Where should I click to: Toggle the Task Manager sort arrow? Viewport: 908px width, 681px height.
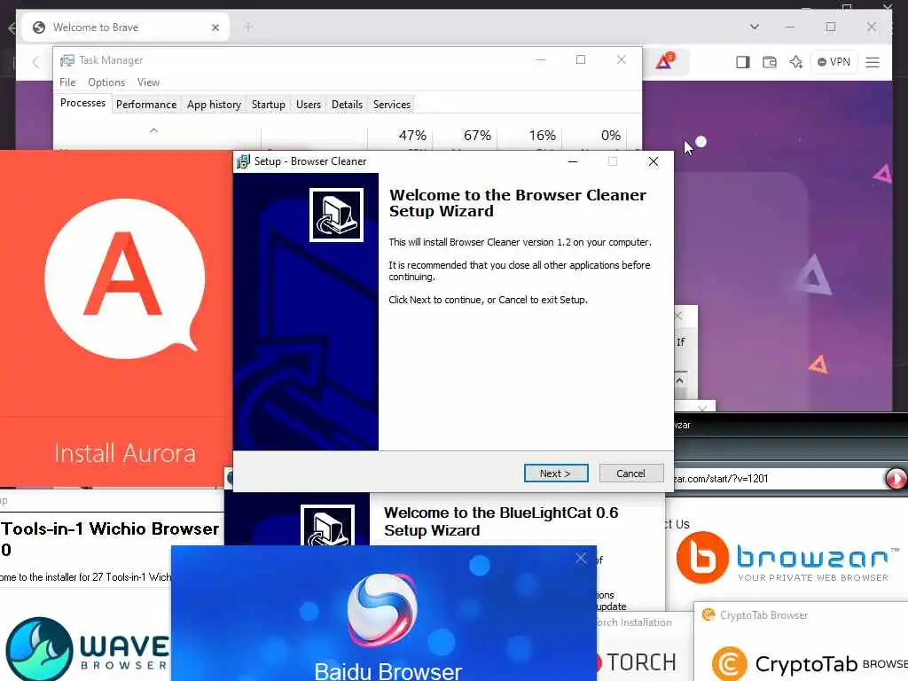tap(153, 130)
